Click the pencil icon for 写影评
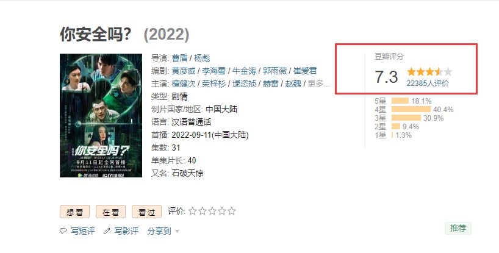499x253 pixels. (x=107, y=231)
